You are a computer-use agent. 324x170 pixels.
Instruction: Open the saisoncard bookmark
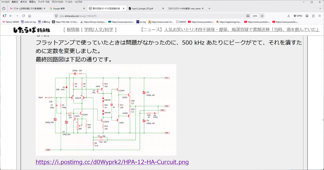pos(121,22)
